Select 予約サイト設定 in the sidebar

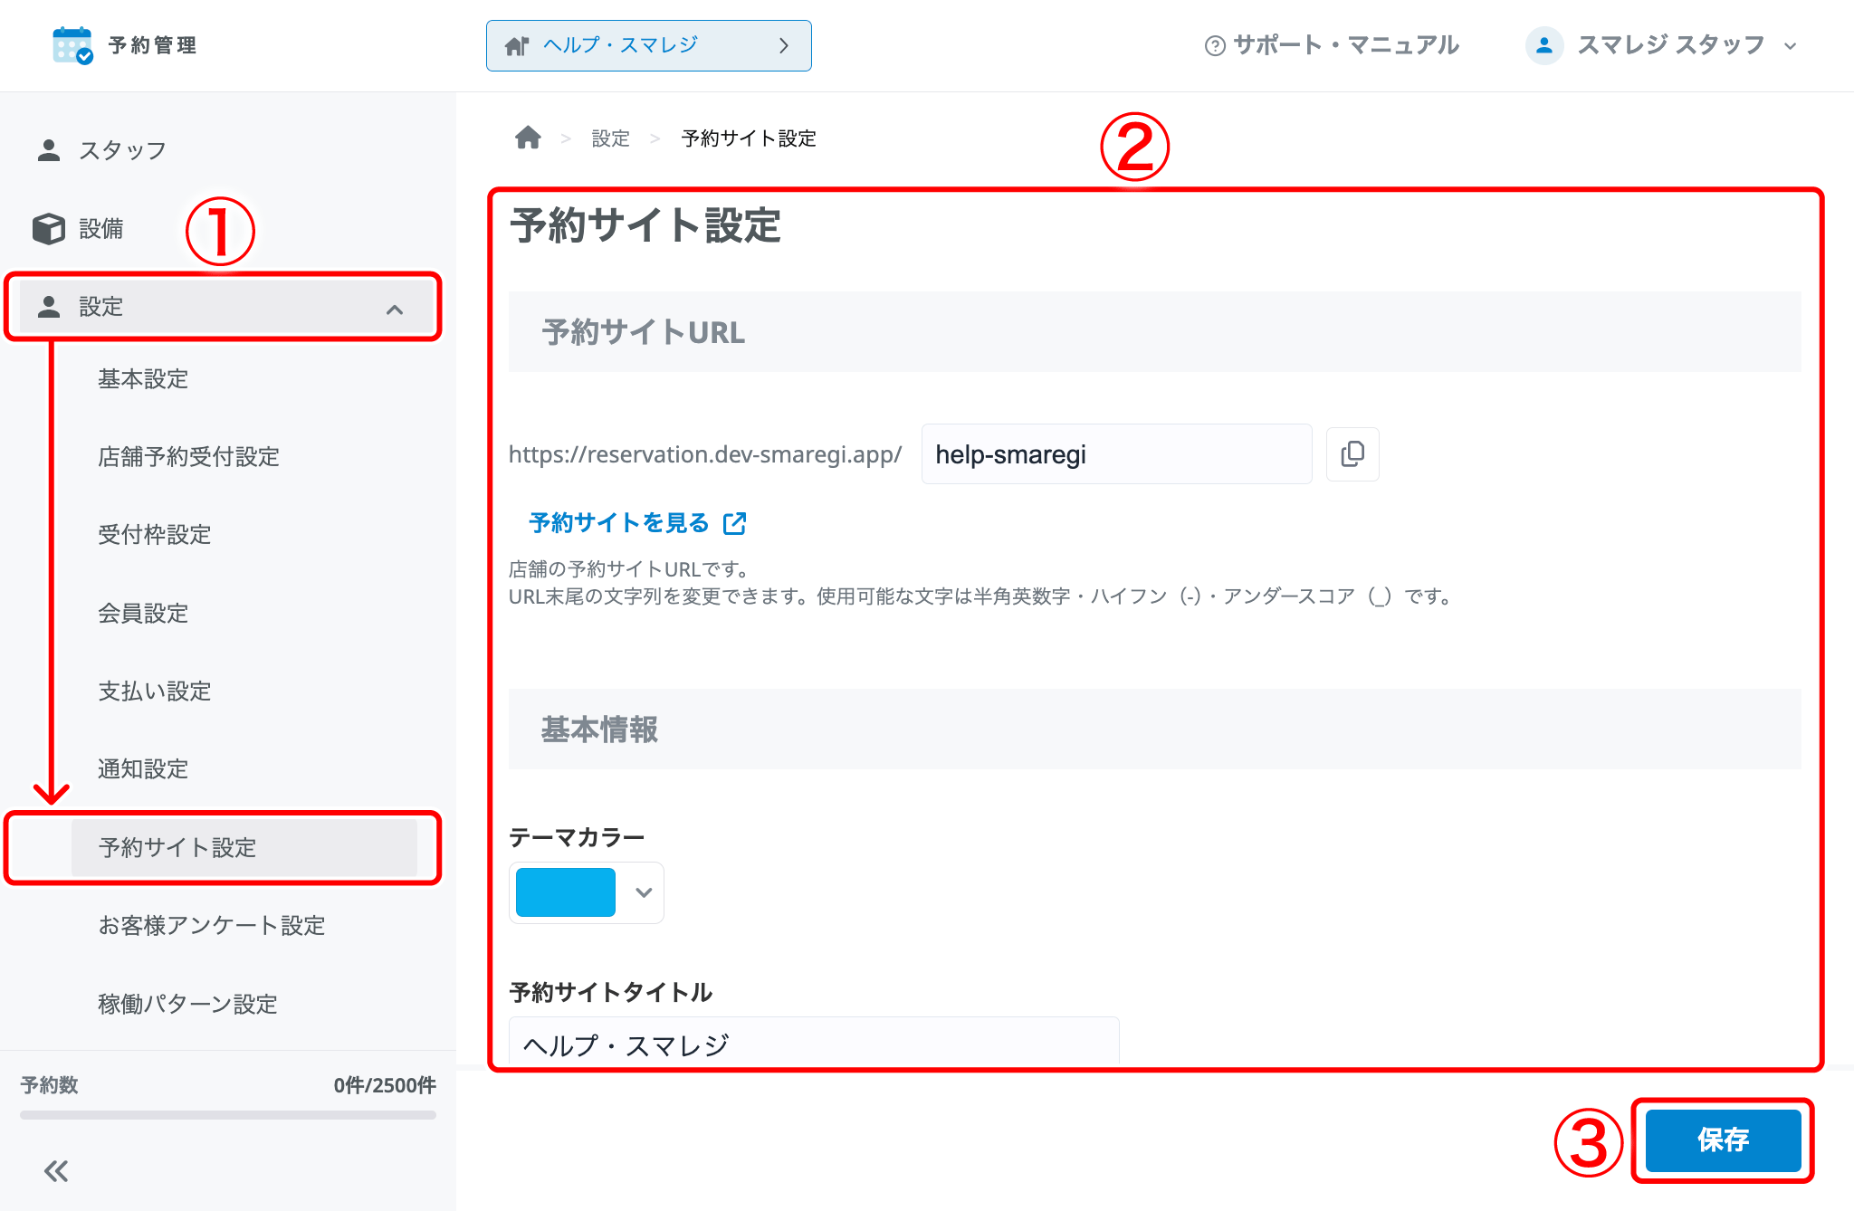click(244, 847)
